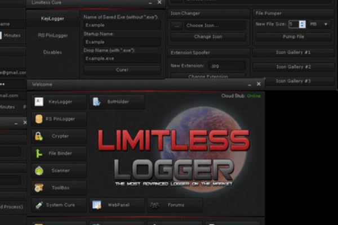The image size is (338, 225).
Task: Click the System Cure icon
Action: tap(39, 205)
